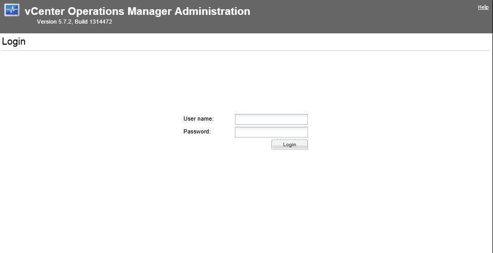Click the 'User name:' label

pos(198,119)
